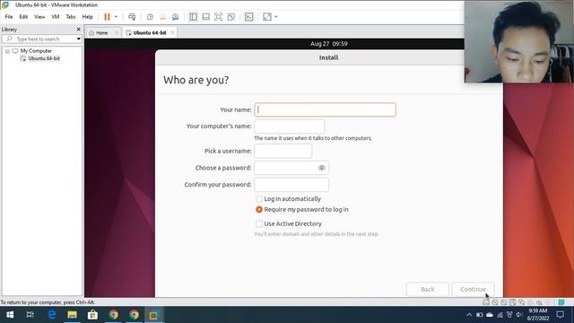Click the computer's name input field
Screen dimensions: 574x323
(x=289, y=126)
